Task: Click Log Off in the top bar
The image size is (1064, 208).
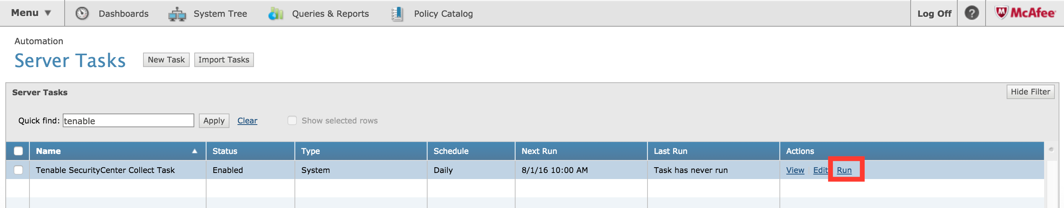Action: (x=934, y=14)
